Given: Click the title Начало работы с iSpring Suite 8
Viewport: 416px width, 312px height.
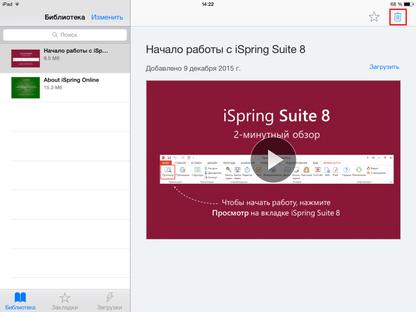Looking at the screenshot, I should pos(225,50).
